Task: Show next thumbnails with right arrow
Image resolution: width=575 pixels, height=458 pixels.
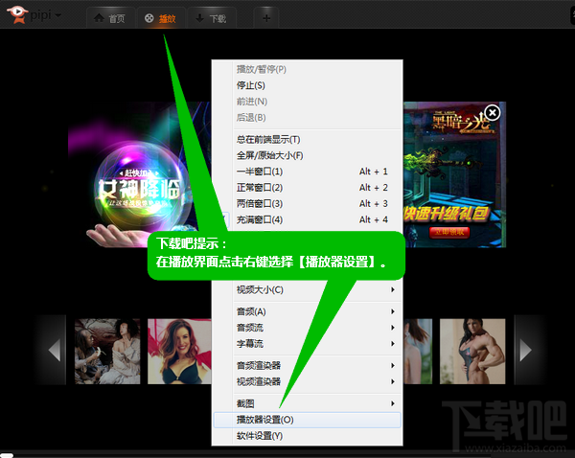Action: click(x=525, y=350)
